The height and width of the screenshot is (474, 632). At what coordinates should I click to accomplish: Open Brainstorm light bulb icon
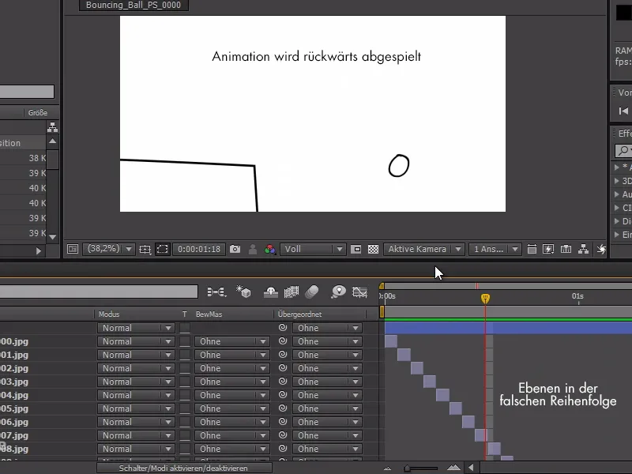[338, 292]
